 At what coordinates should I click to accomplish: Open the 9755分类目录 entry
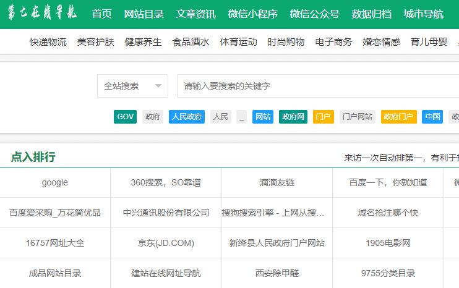(x=388, y=273)
